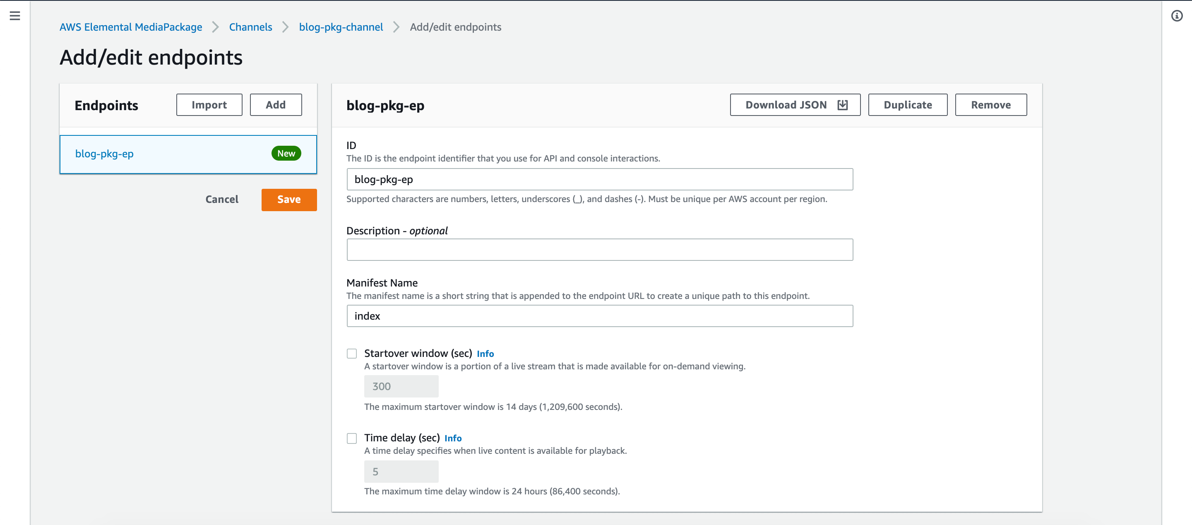Enable the Time delay checkbox

[x=352, y=438]
